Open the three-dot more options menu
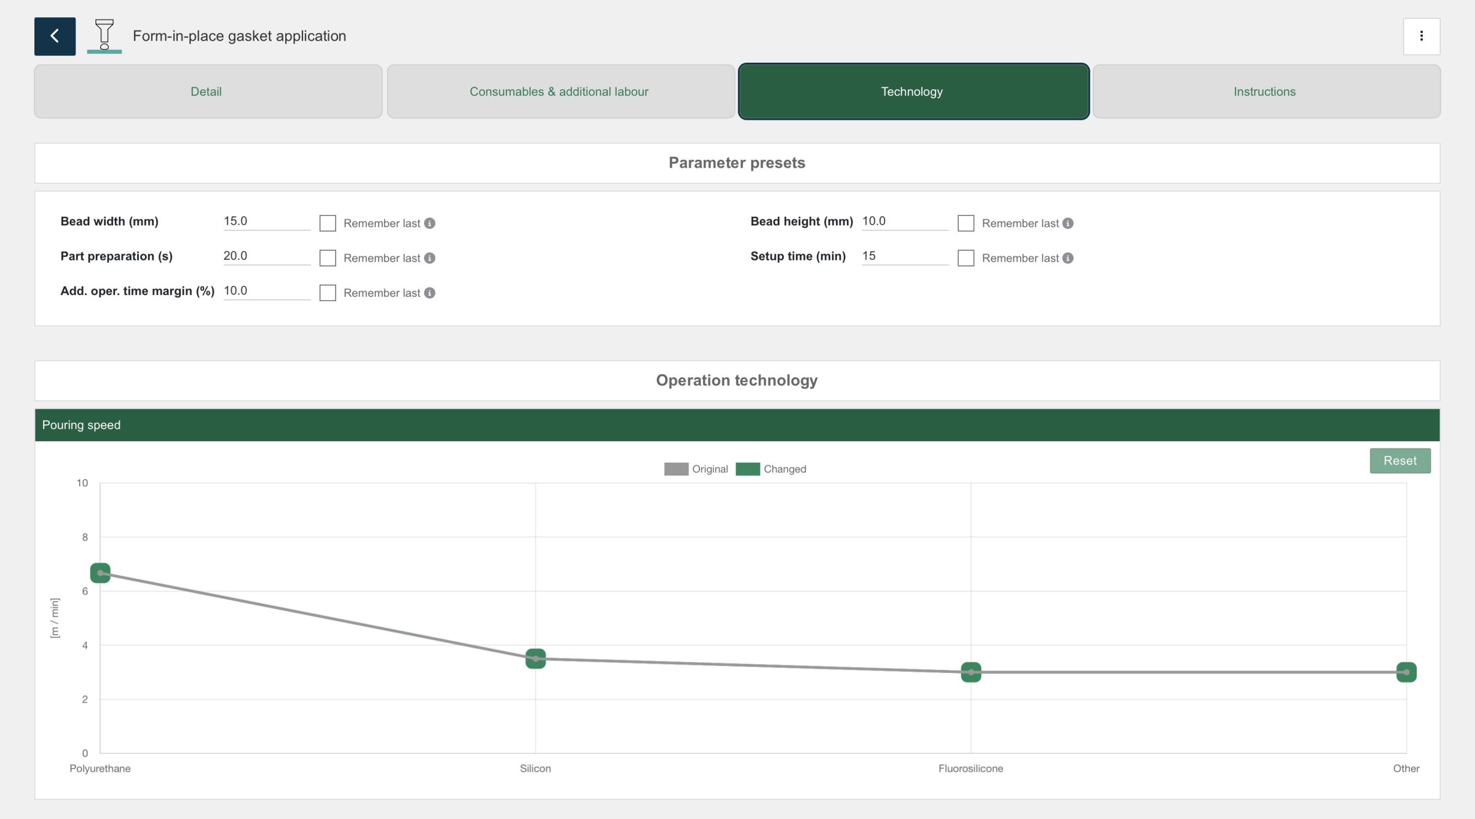The image size is (1475, 819). [1421, 36]
